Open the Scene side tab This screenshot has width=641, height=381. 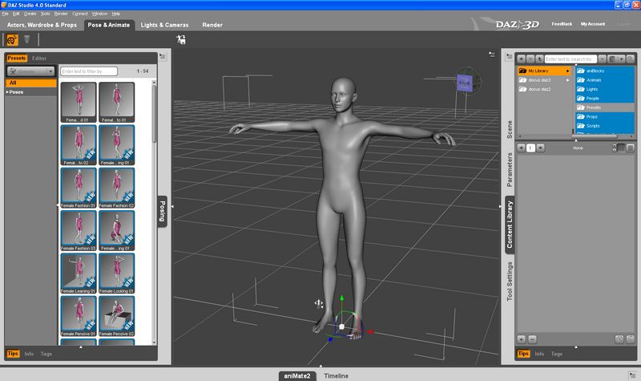click(510, 130)
